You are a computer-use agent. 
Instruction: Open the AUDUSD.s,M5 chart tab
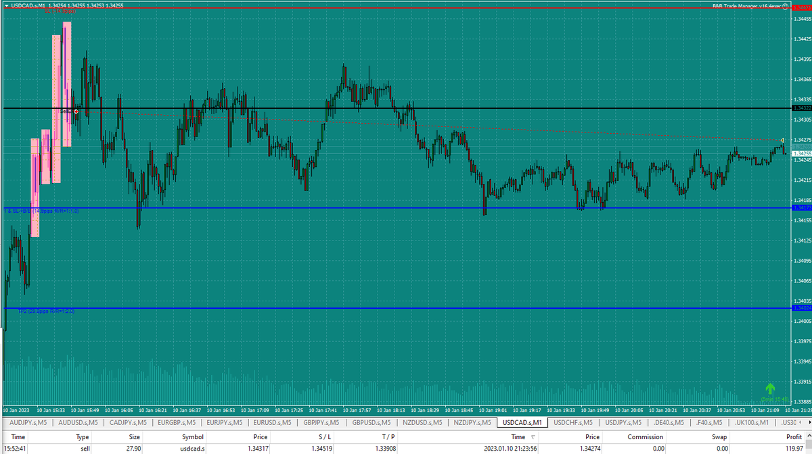point(78,423)
